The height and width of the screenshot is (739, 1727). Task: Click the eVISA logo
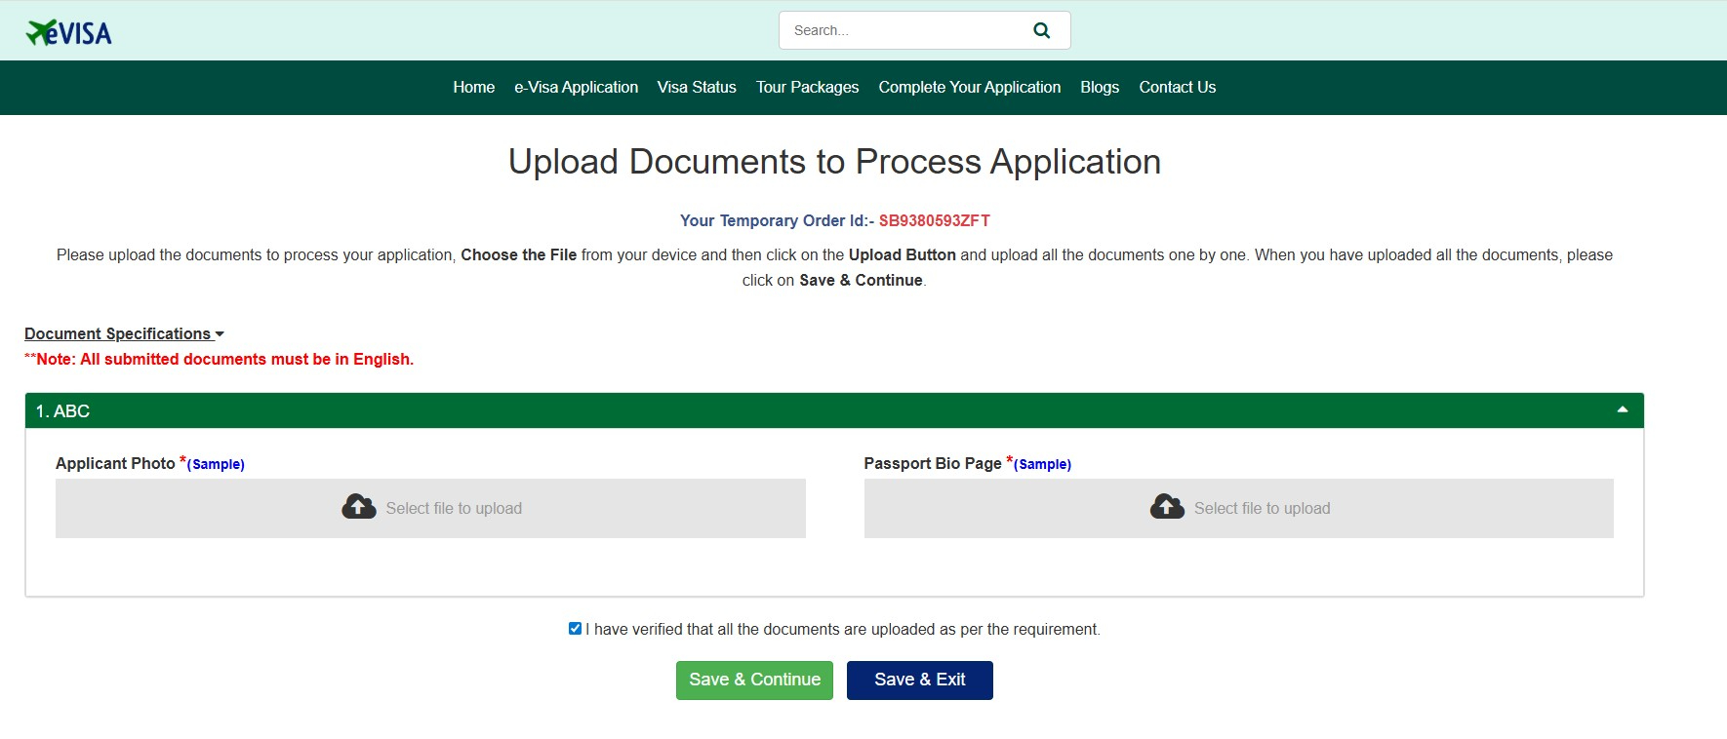click(68, 32)
